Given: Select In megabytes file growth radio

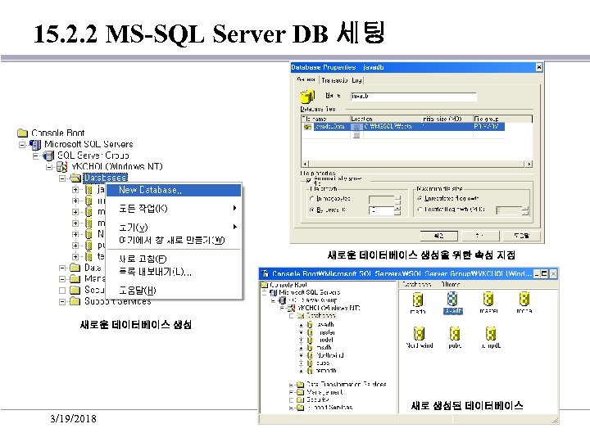Looking at the screenshot, I should click(311, 198).
